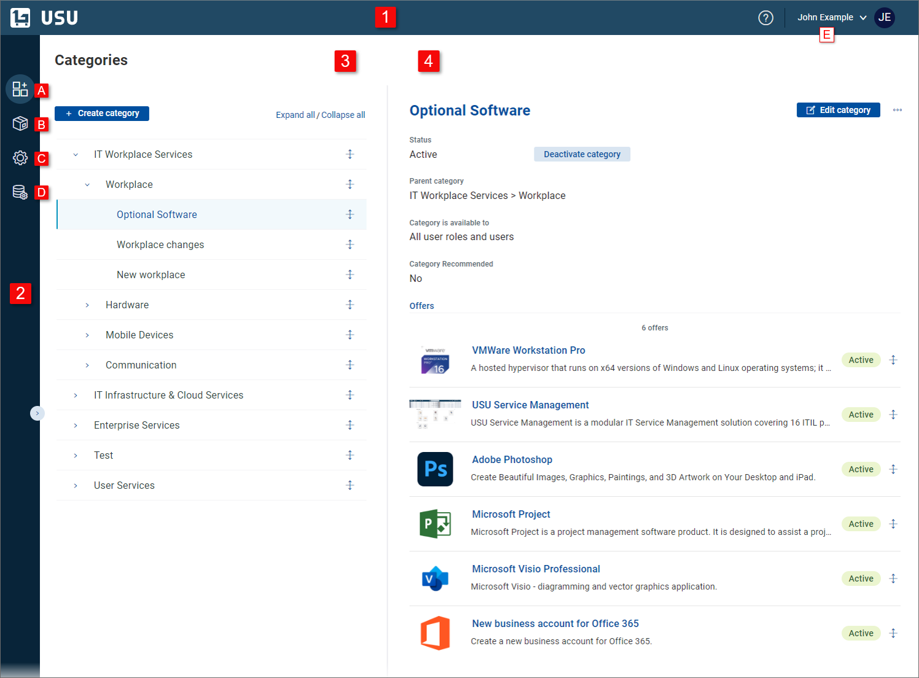
Task: Open the settings gear in the sidebar
Action: point(20,158)
